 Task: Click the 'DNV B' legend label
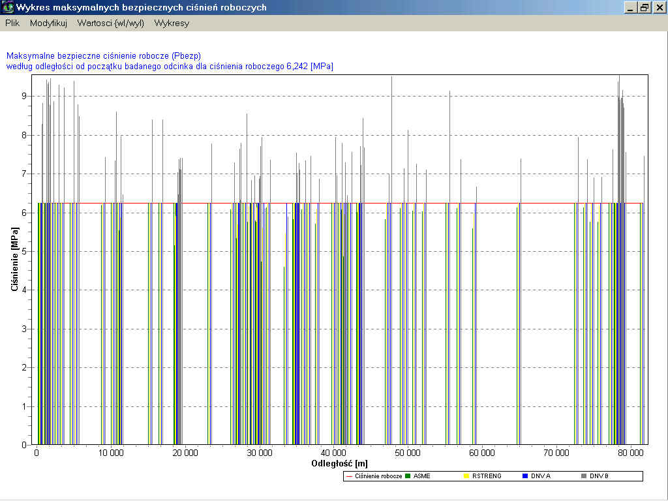(600, 476)
